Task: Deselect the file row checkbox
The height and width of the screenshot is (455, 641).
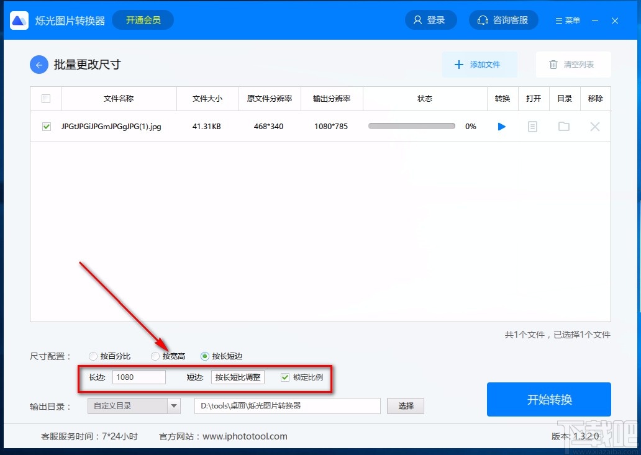Action: pyautogui.click(x=46, y=126)
